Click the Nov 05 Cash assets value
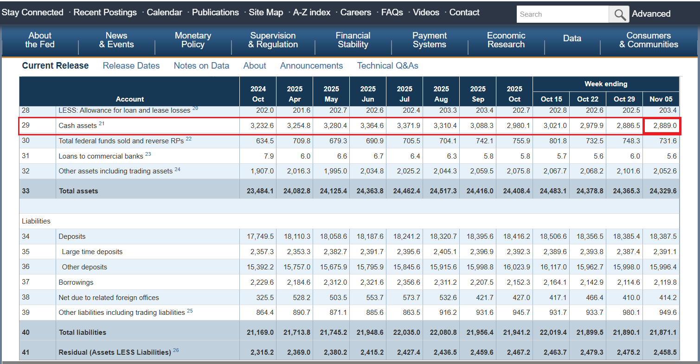700x364 pixels. coord(665,126)
